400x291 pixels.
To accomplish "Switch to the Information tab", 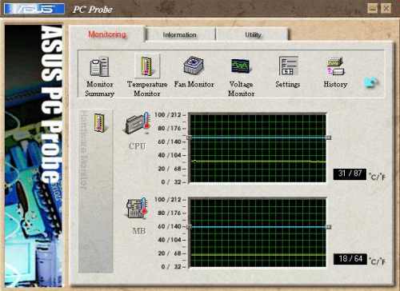I will pos(179,35).
